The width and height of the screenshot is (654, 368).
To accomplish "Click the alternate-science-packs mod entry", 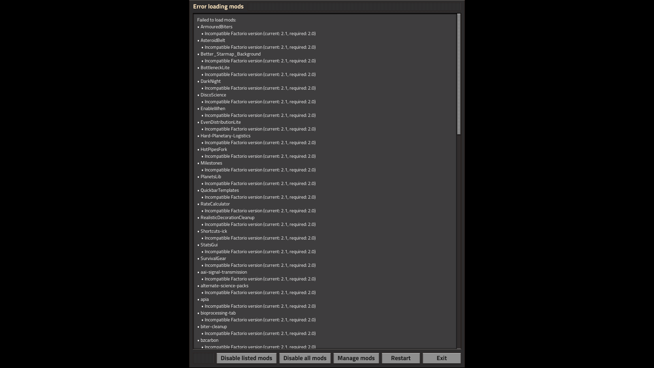I will 224,286.
